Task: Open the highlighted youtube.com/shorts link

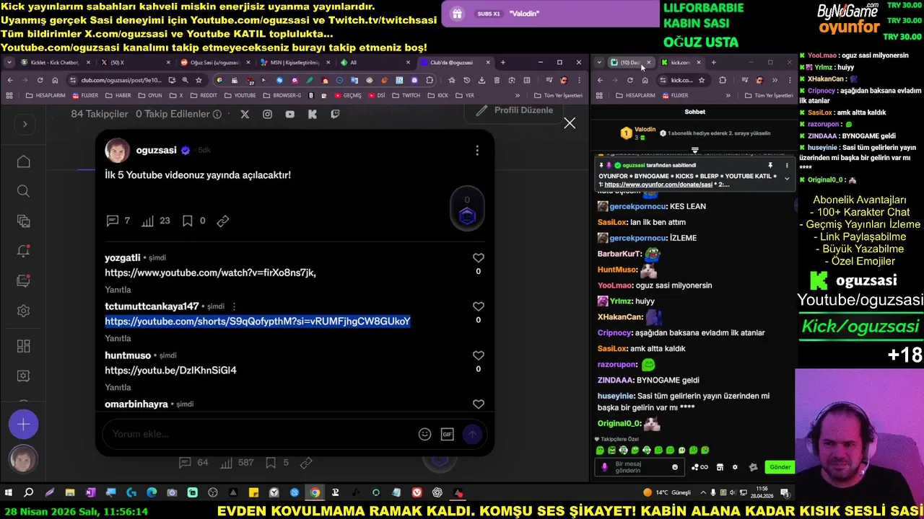Action: [x=258, y=321]
